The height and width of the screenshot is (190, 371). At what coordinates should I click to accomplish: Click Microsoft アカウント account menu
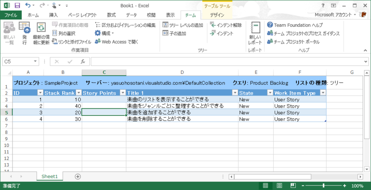(335, 15)
